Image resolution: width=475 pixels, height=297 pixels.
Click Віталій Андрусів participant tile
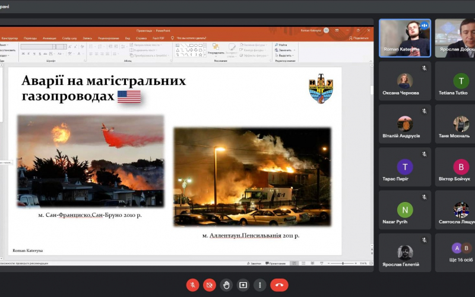(x=405, y=124)
